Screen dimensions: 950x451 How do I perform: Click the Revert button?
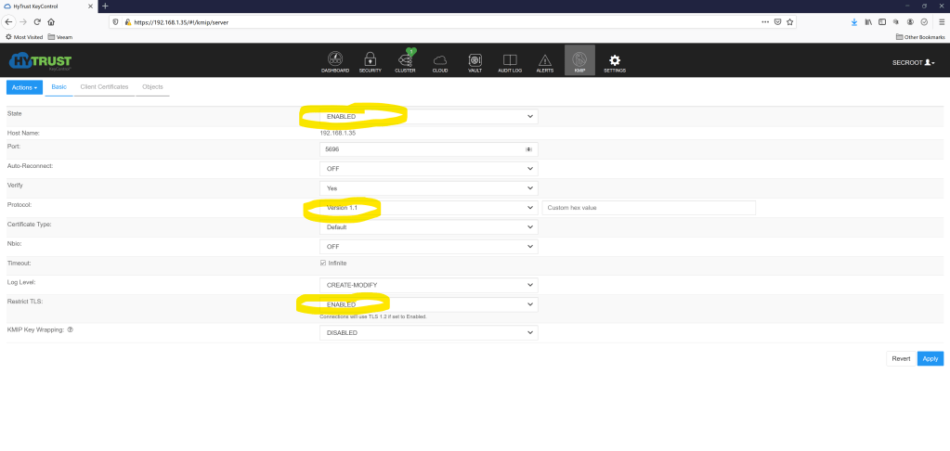(x=901, y=358)
